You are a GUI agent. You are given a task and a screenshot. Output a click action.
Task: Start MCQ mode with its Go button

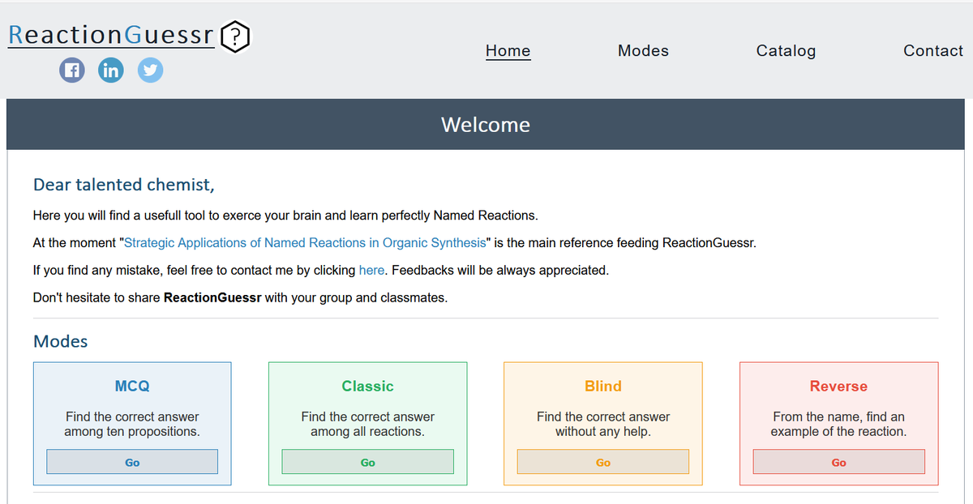(x=132, y=462)
